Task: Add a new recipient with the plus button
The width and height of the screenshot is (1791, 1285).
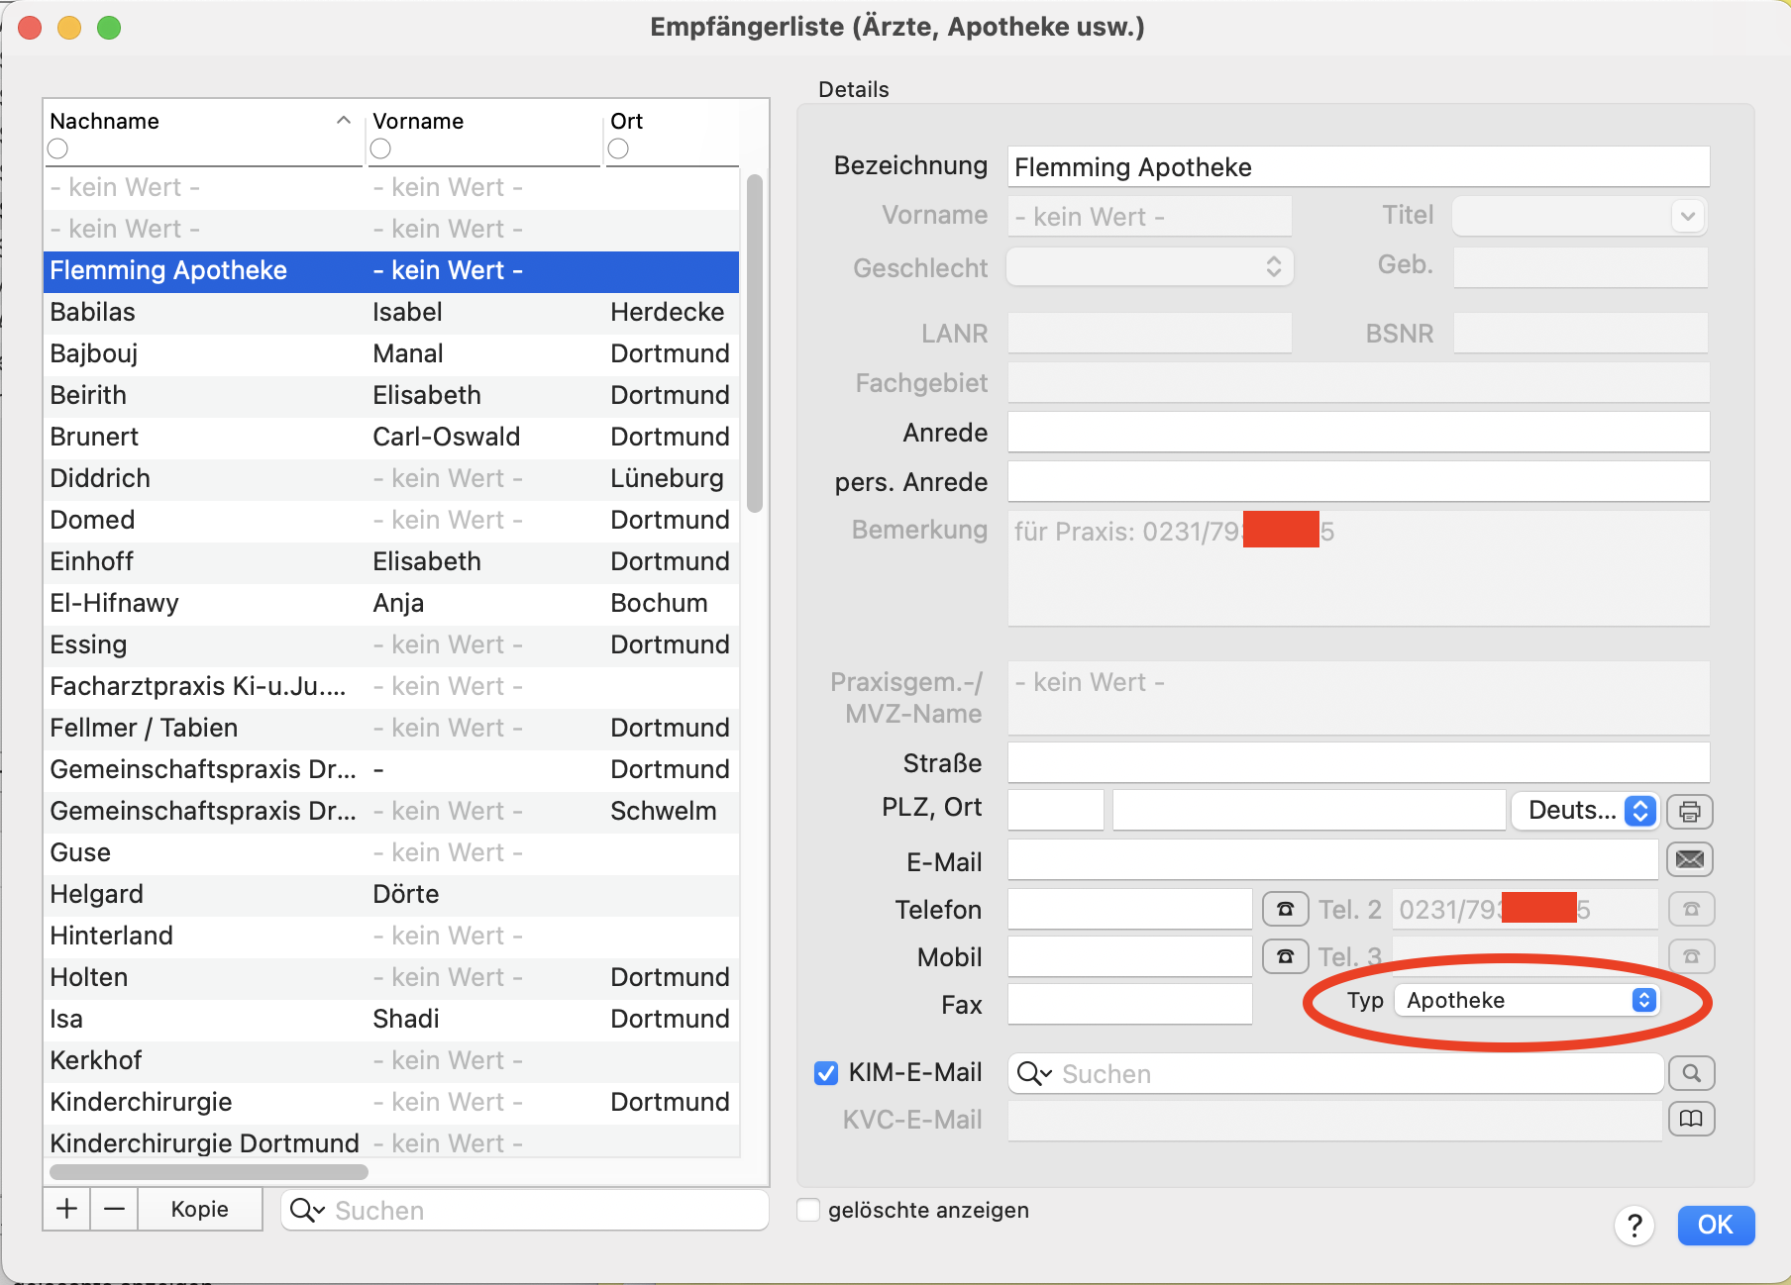Action: point(67,1209)
